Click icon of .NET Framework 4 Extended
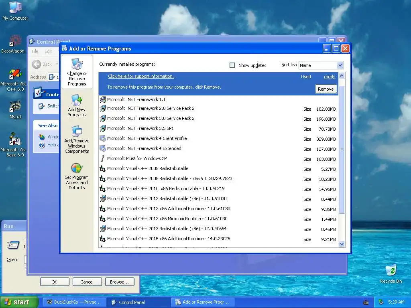 tap(103, 148)
